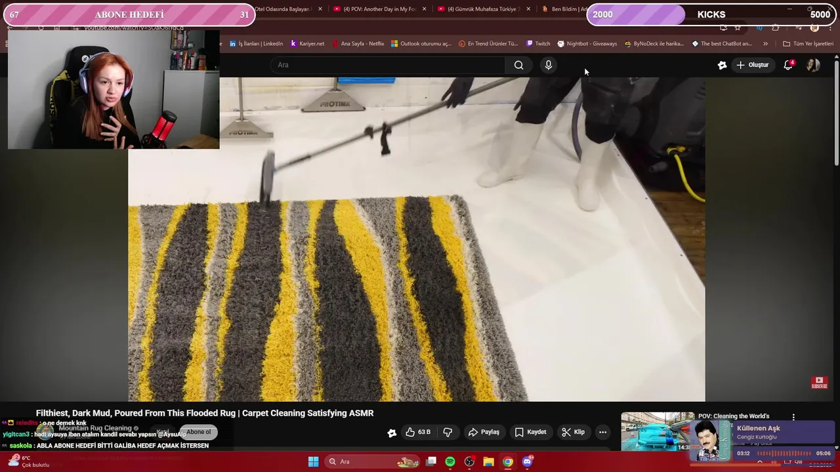840x472 pixels.
Task: Open Discord from the taskbar
Action: pos(527,462)
